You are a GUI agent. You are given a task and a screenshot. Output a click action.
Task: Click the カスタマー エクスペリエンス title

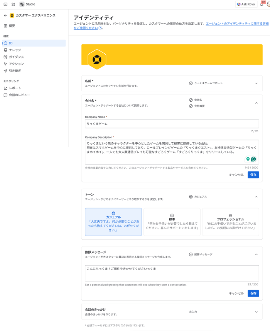click(35, 15)
